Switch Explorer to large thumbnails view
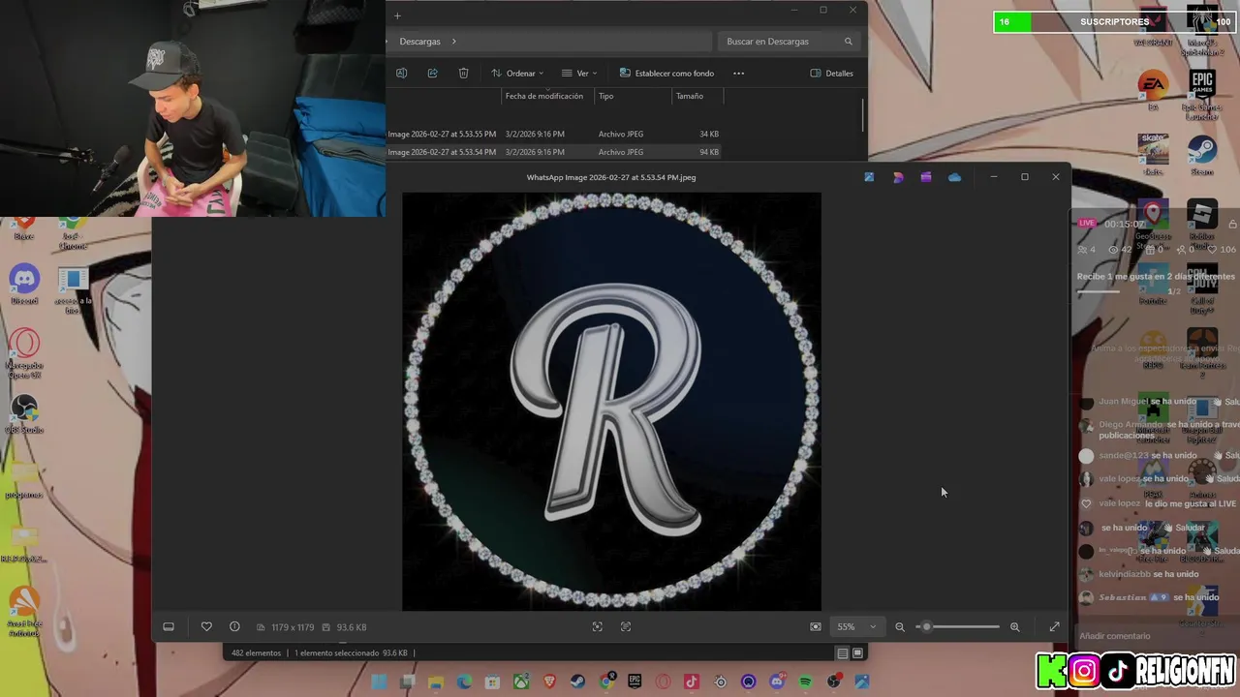The image size is (1240, 697). click(x=857, y=653)
